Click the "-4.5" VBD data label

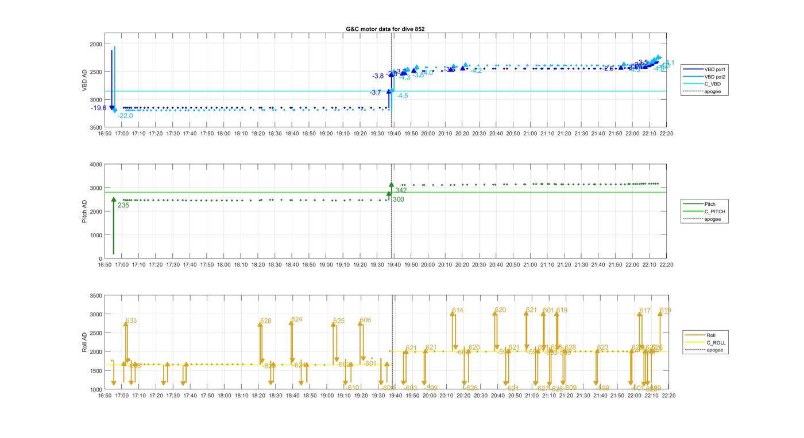tap(402, 96)
